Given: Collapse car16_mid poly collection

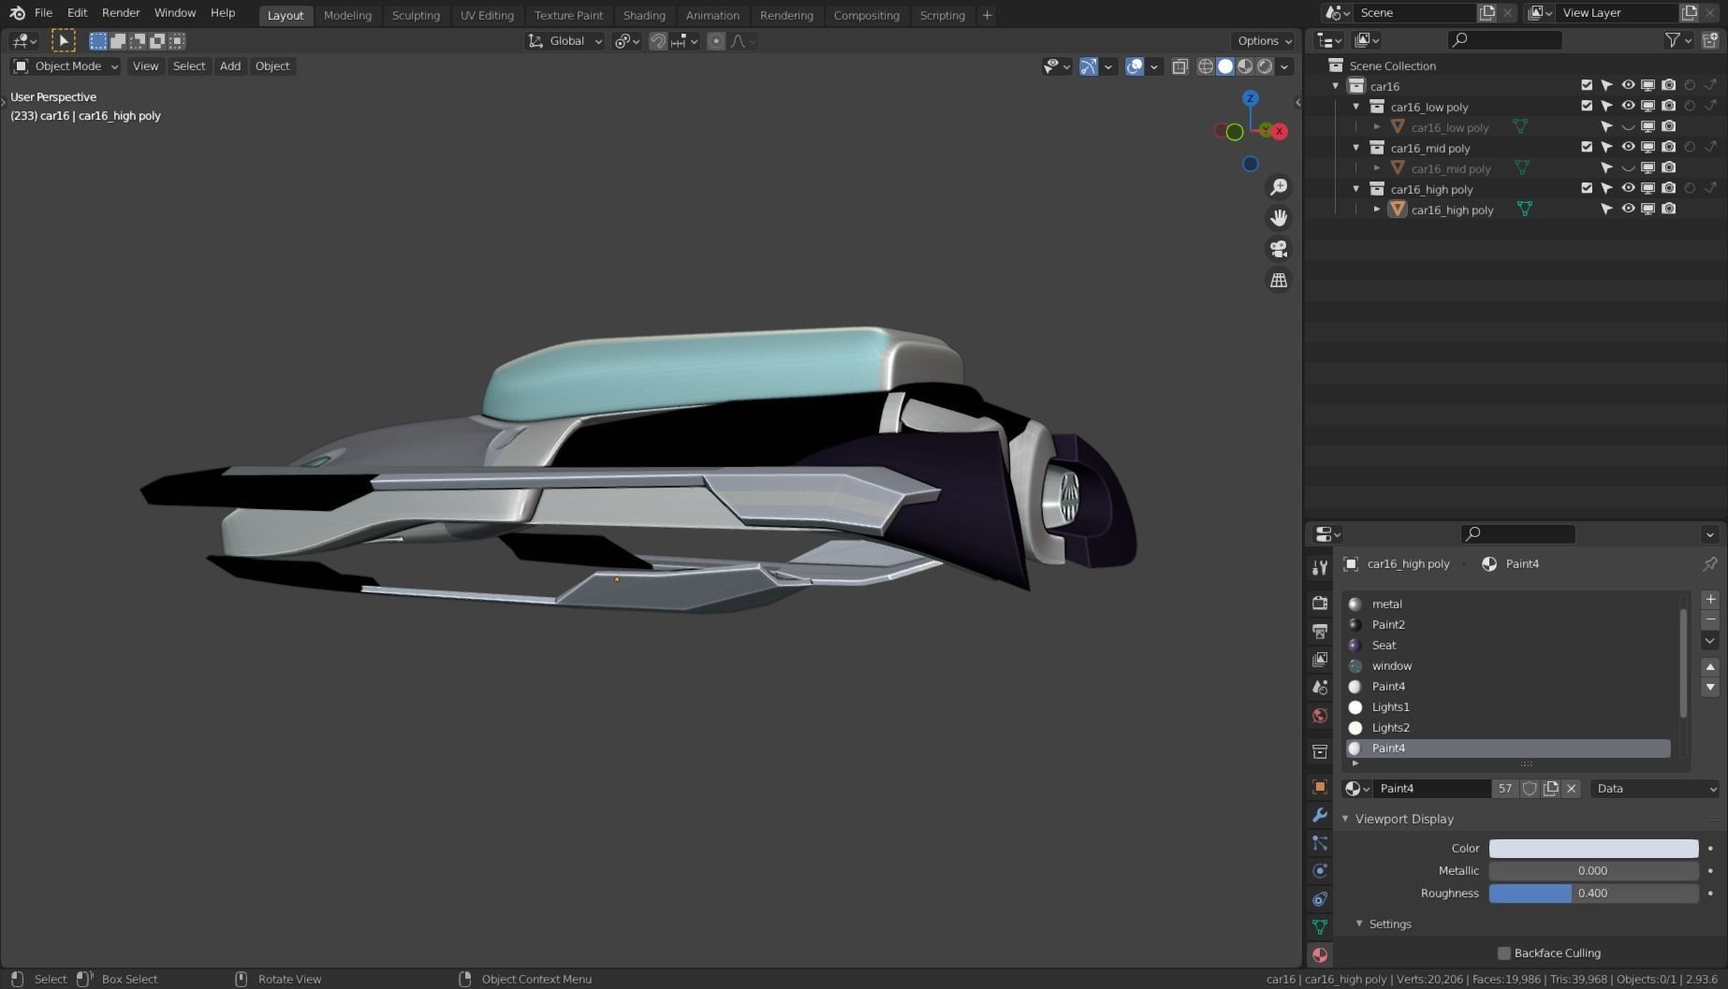Looking at the screenshot, I should tap(1356, 148).
